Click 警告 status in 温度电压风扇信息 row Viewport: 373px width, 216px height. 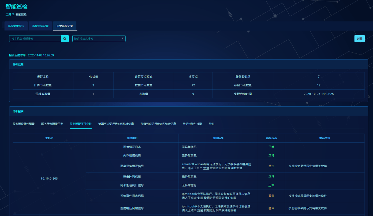[x=271, y=208]
